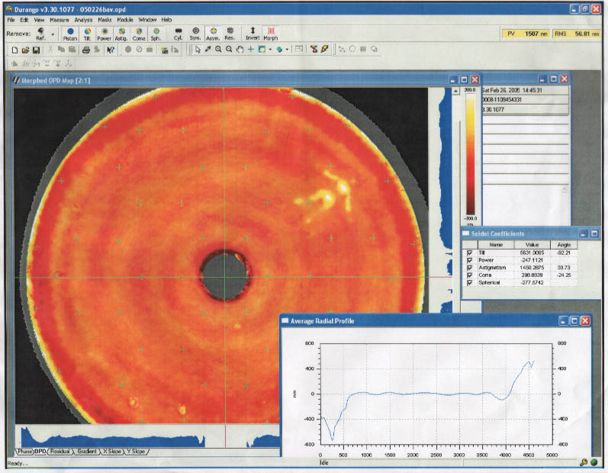Toggle Coma removal

[138, 34]
